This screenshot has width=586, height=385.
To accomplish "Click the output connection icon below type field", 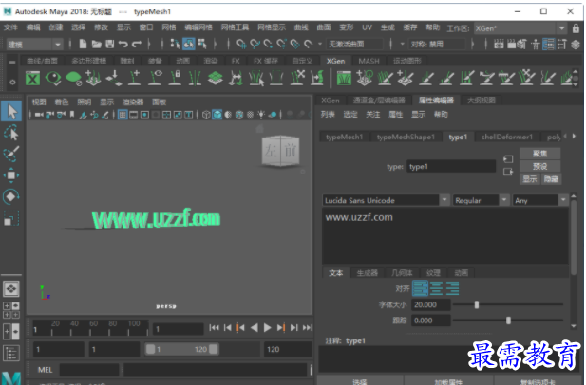I will [508, 172].
